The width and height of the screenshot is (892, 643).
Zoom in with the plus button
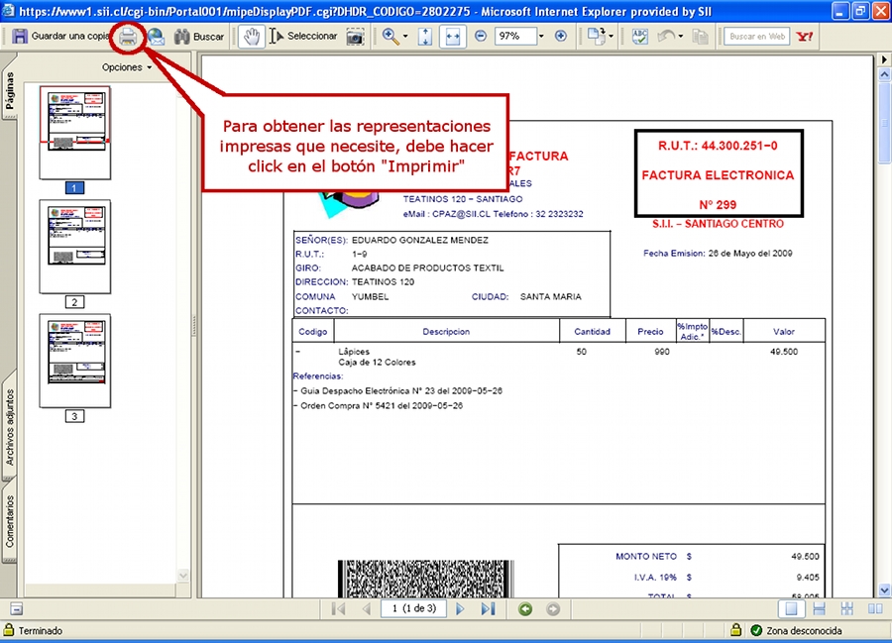pyautogui.click(x=561, y=37)
